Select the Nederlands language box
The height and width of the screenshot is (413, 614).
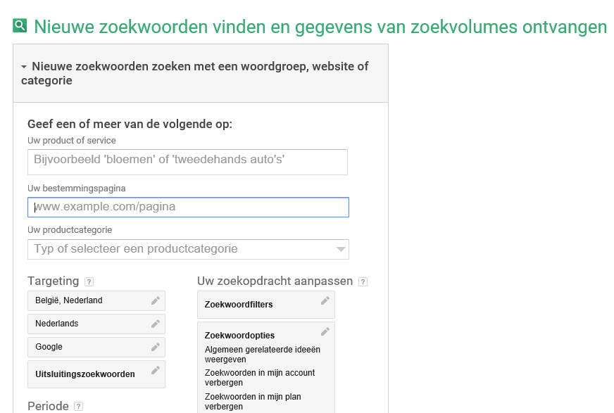96,324
